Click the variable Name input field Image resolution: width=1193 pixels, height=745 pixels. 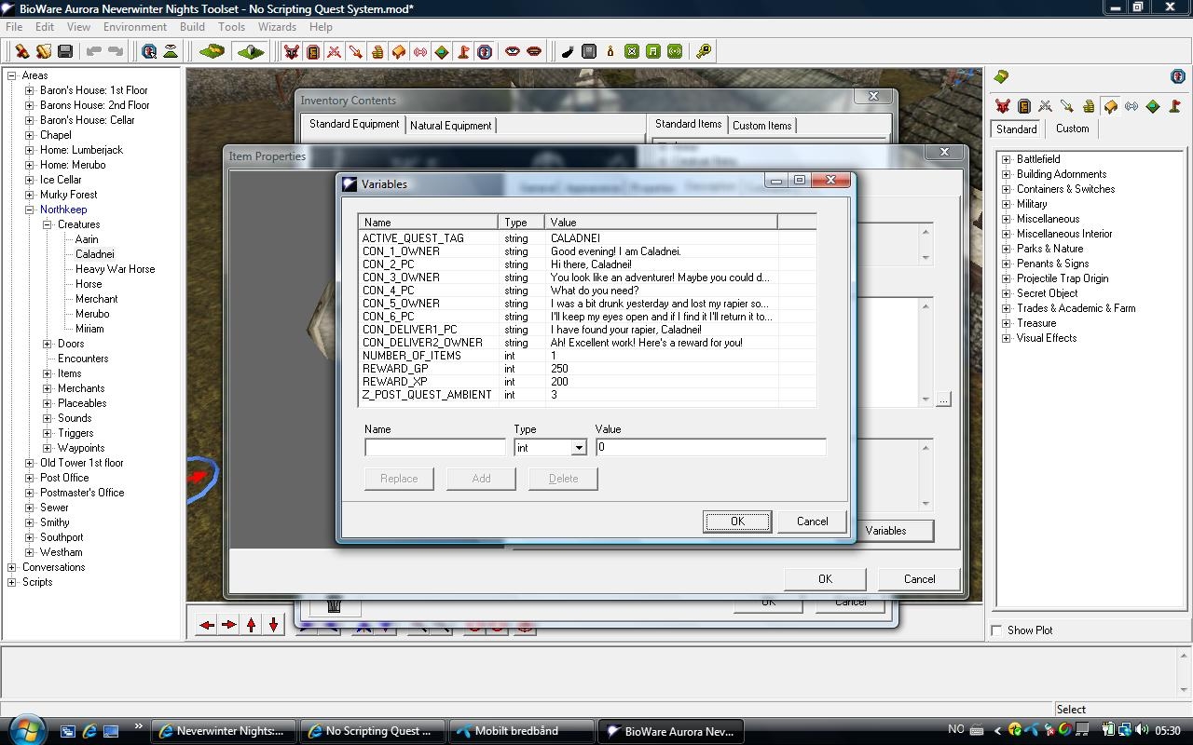pyautogui.click(x=434, y=448)
